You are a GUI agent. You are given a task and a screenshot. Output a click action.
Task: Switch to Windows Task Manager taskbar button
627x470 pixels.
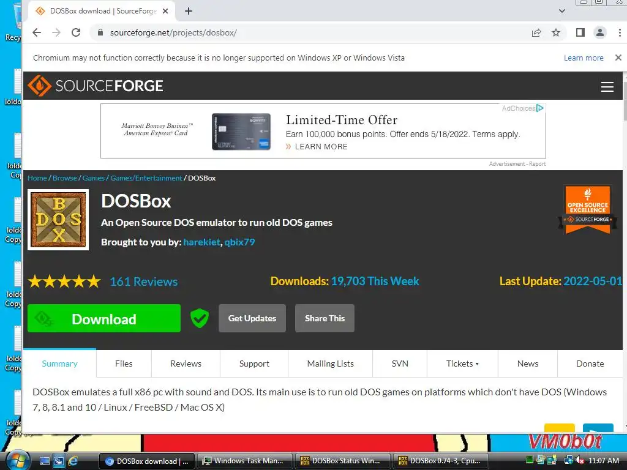coord(245,461)
